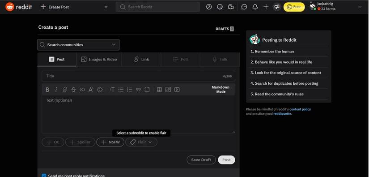Insert a code block

[x=147, y=90]
